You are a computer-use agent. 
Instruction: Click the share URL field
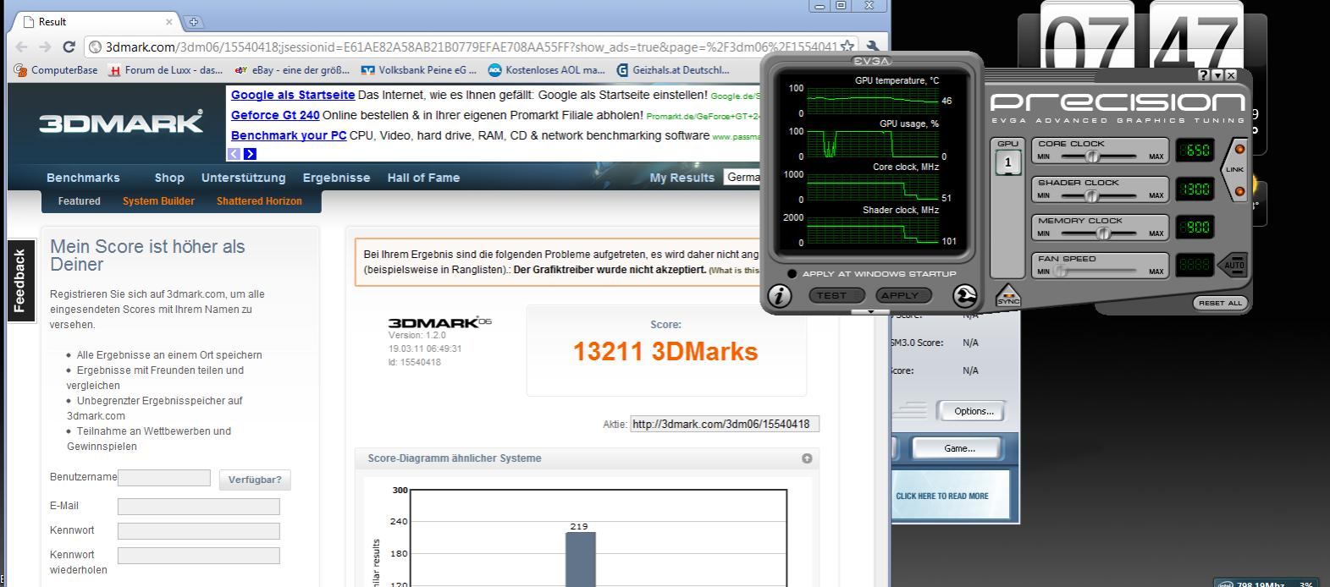tap(725, 425)
